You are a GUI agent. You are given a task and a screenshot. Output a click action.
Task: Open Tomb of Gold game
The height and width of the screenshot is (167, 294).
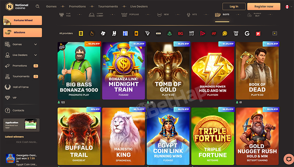point(168,71)
